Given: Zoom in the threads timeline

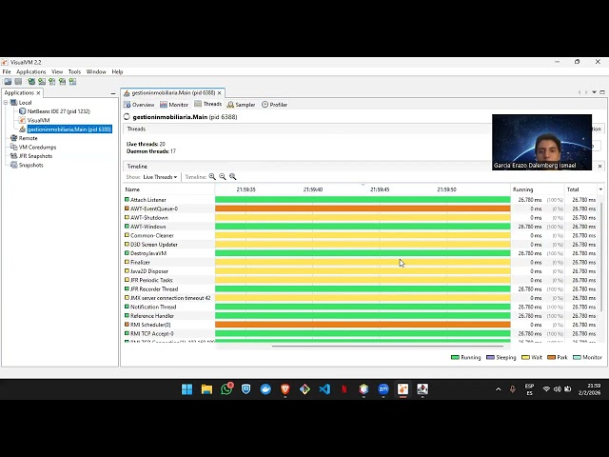Looking at the screenshot, I should (212, 177).
